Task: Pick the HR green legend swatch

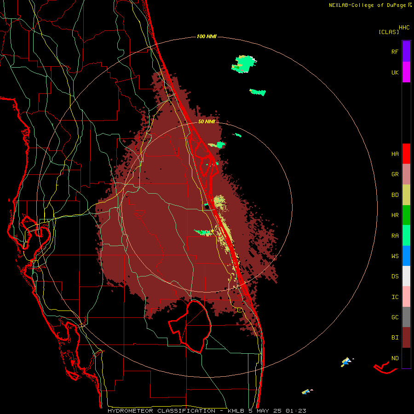Action: point(406,215)
